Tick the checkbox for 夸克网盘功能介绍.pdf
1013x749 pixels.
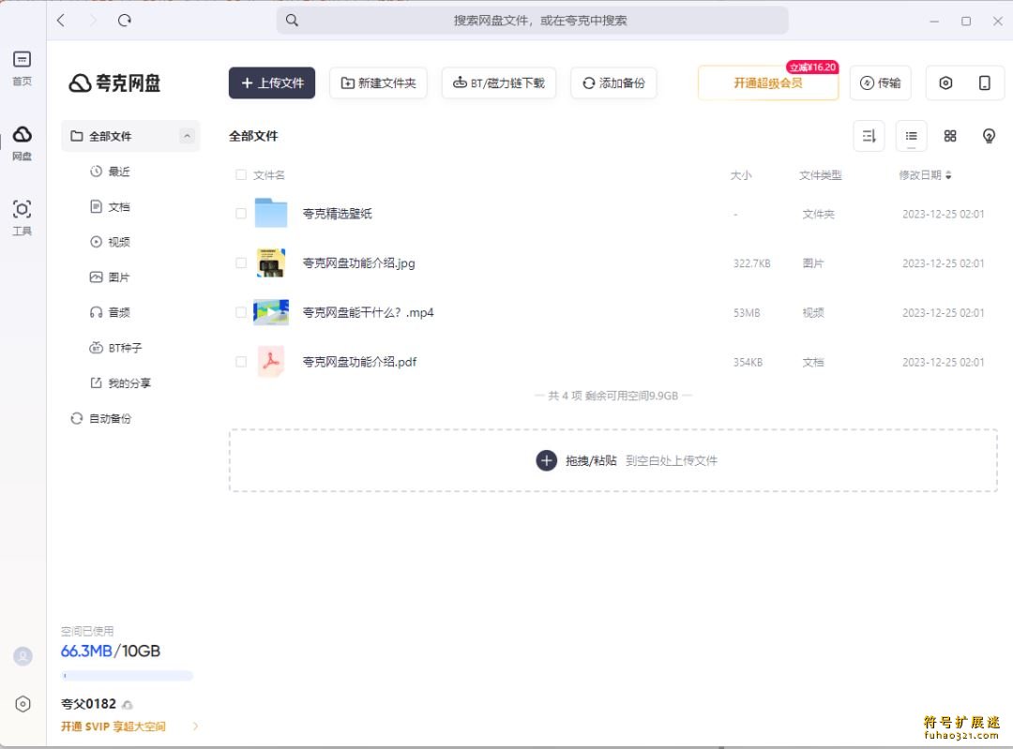(241, 362)
